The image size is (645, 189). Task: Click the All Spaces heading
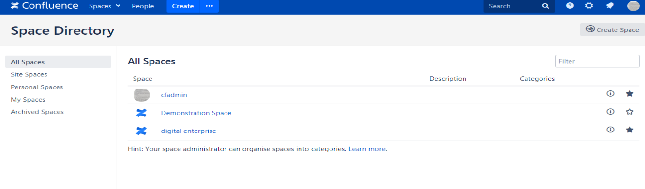[x=151, y=61]
